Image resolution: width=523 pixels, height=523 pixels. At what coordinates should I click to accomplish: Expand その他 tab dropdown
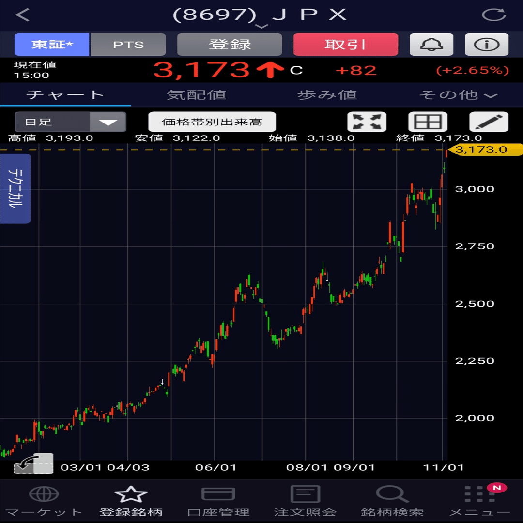click(x=458, y=95)
